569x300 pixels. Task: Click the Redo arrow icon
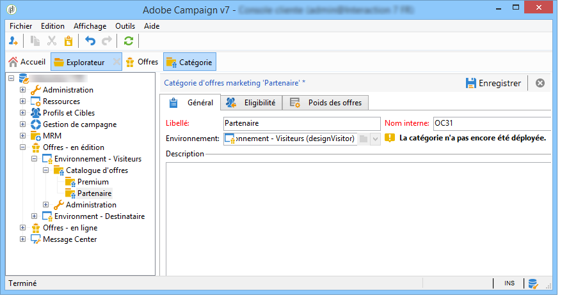click(107, 41)
